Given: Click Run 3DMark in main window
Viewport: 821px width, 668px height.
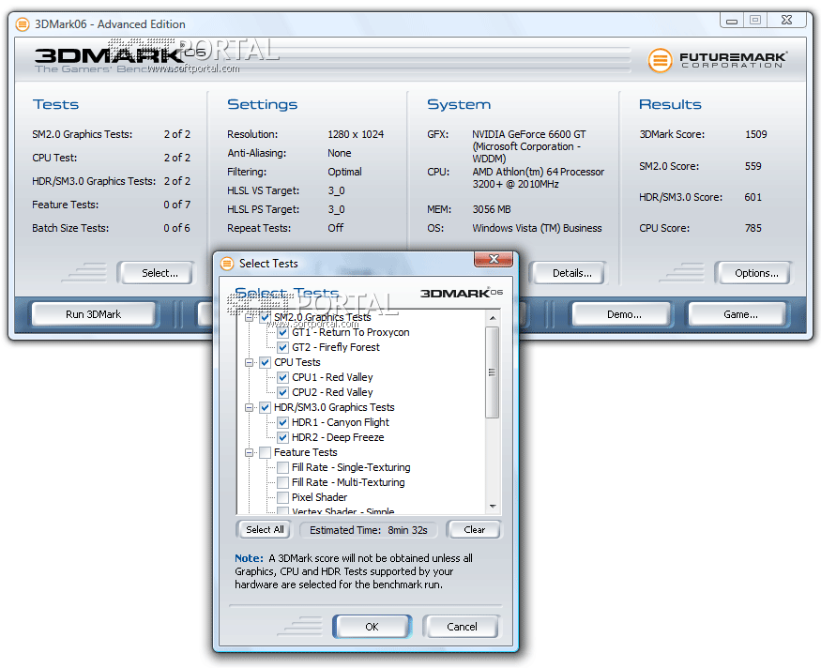Looking at the screenshot, I should pyautogui.click(x=93, y=314).
